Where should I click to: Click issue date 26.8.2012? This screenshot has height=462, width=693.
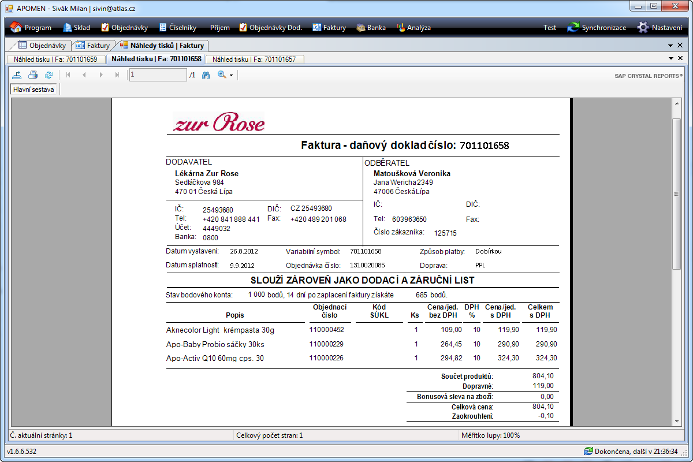click(x=243, y=252)
